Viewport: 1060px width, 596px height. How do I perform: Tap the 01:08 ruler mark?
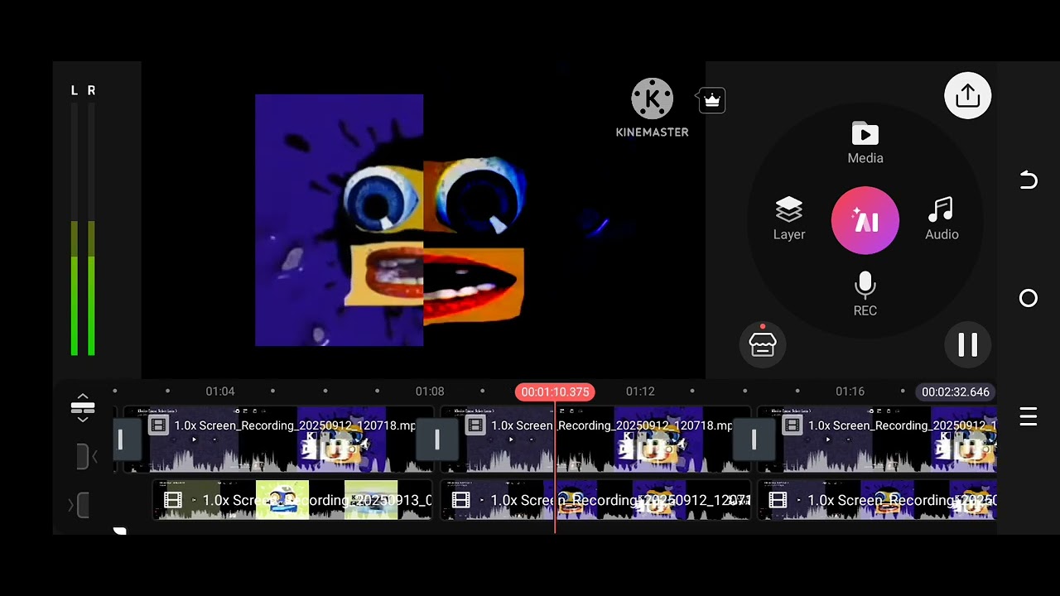(430, 392)
